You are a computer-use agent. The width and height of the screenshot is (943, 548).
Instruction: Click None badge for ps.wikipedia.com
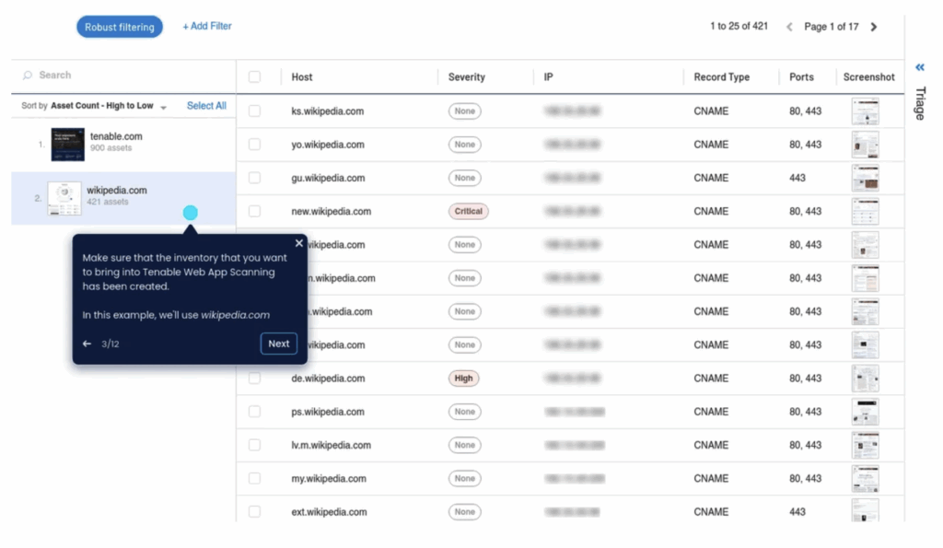[464, 412]
